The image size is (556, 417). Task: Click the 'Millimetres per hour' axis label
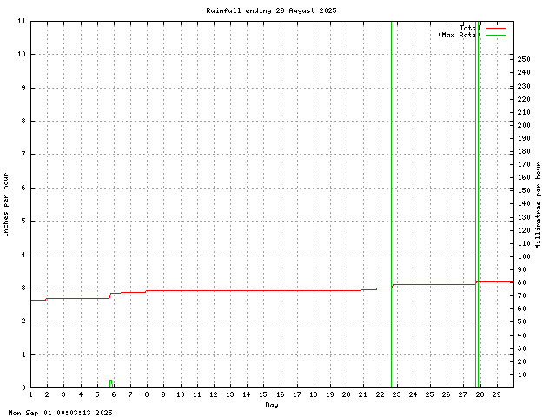539,205
